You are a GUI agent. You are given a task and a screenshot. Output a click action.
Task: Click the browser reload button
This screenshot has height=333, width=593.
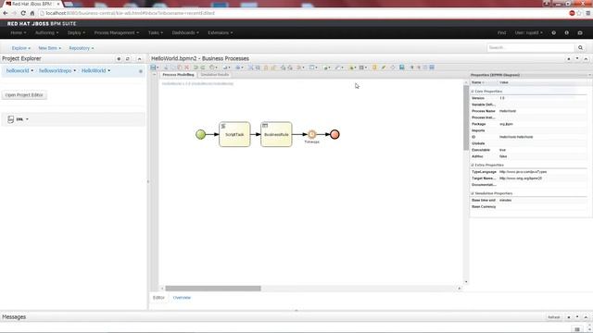(x=23, y=13)
